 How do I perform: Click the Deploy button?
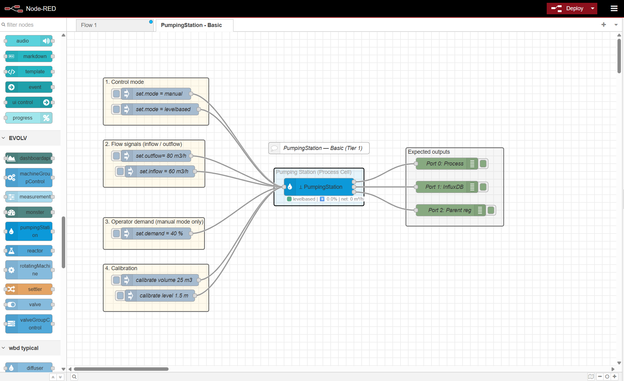click(567, 8)
